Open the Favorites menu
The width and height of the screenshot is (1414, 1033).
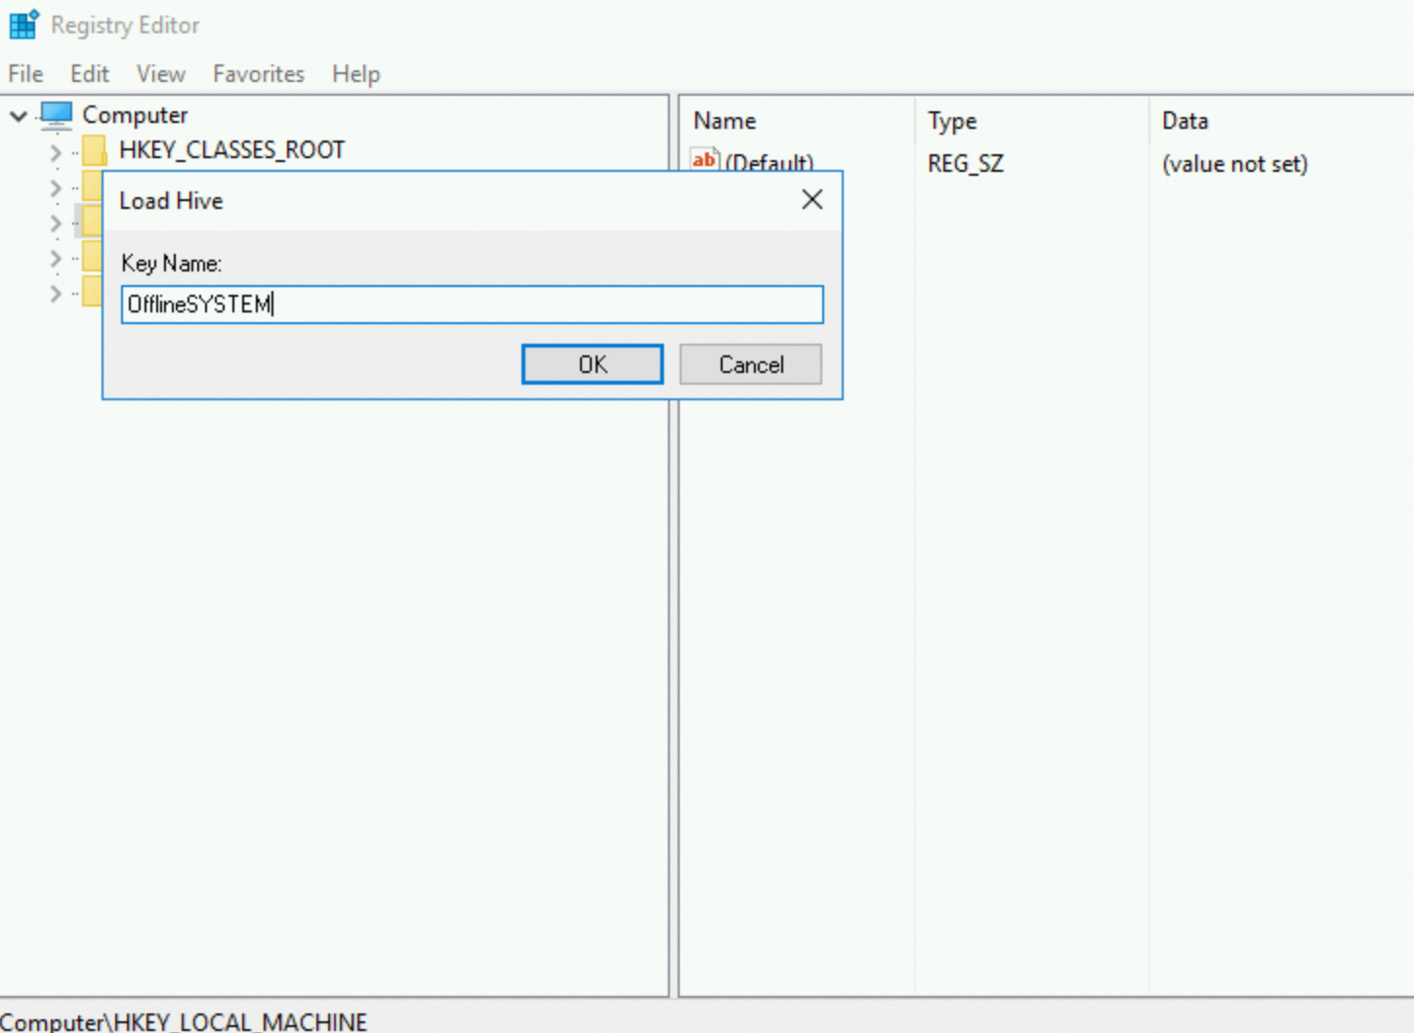(x=259, y=74)
